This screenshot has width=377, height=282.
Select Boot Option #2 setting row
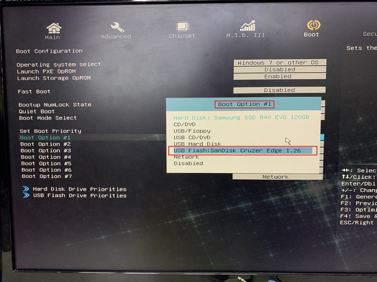point(46,144)
